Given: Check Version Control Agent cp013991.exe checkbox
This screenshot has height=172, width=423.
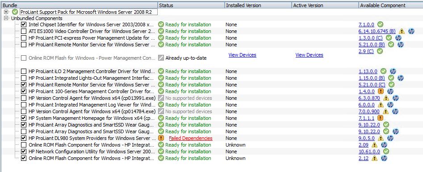Looking at the screenshot, I should coord(24,98).
